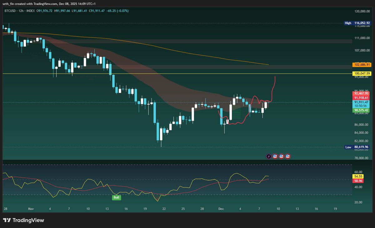
Task: Click the Dec label on the time axis
Action: [222, 209]
